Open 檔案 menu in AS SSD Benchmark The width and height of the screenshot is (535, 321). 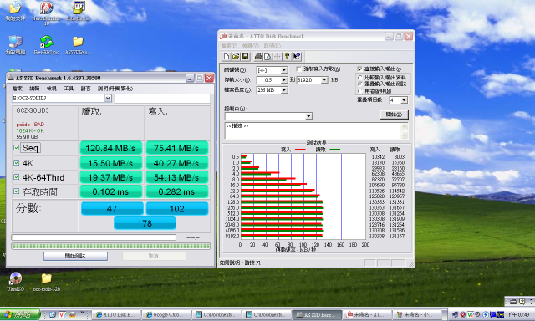pos(18,89)
